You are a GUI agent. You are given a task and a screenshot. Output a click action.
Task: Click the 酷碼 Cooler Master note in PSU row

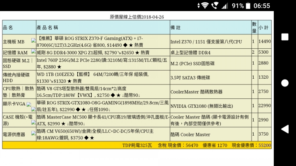(x=210, y=134)
